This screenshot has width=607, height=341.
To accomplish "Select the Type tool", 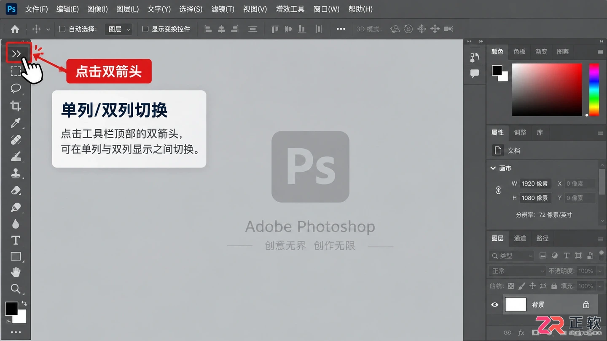I will point(16,240).
